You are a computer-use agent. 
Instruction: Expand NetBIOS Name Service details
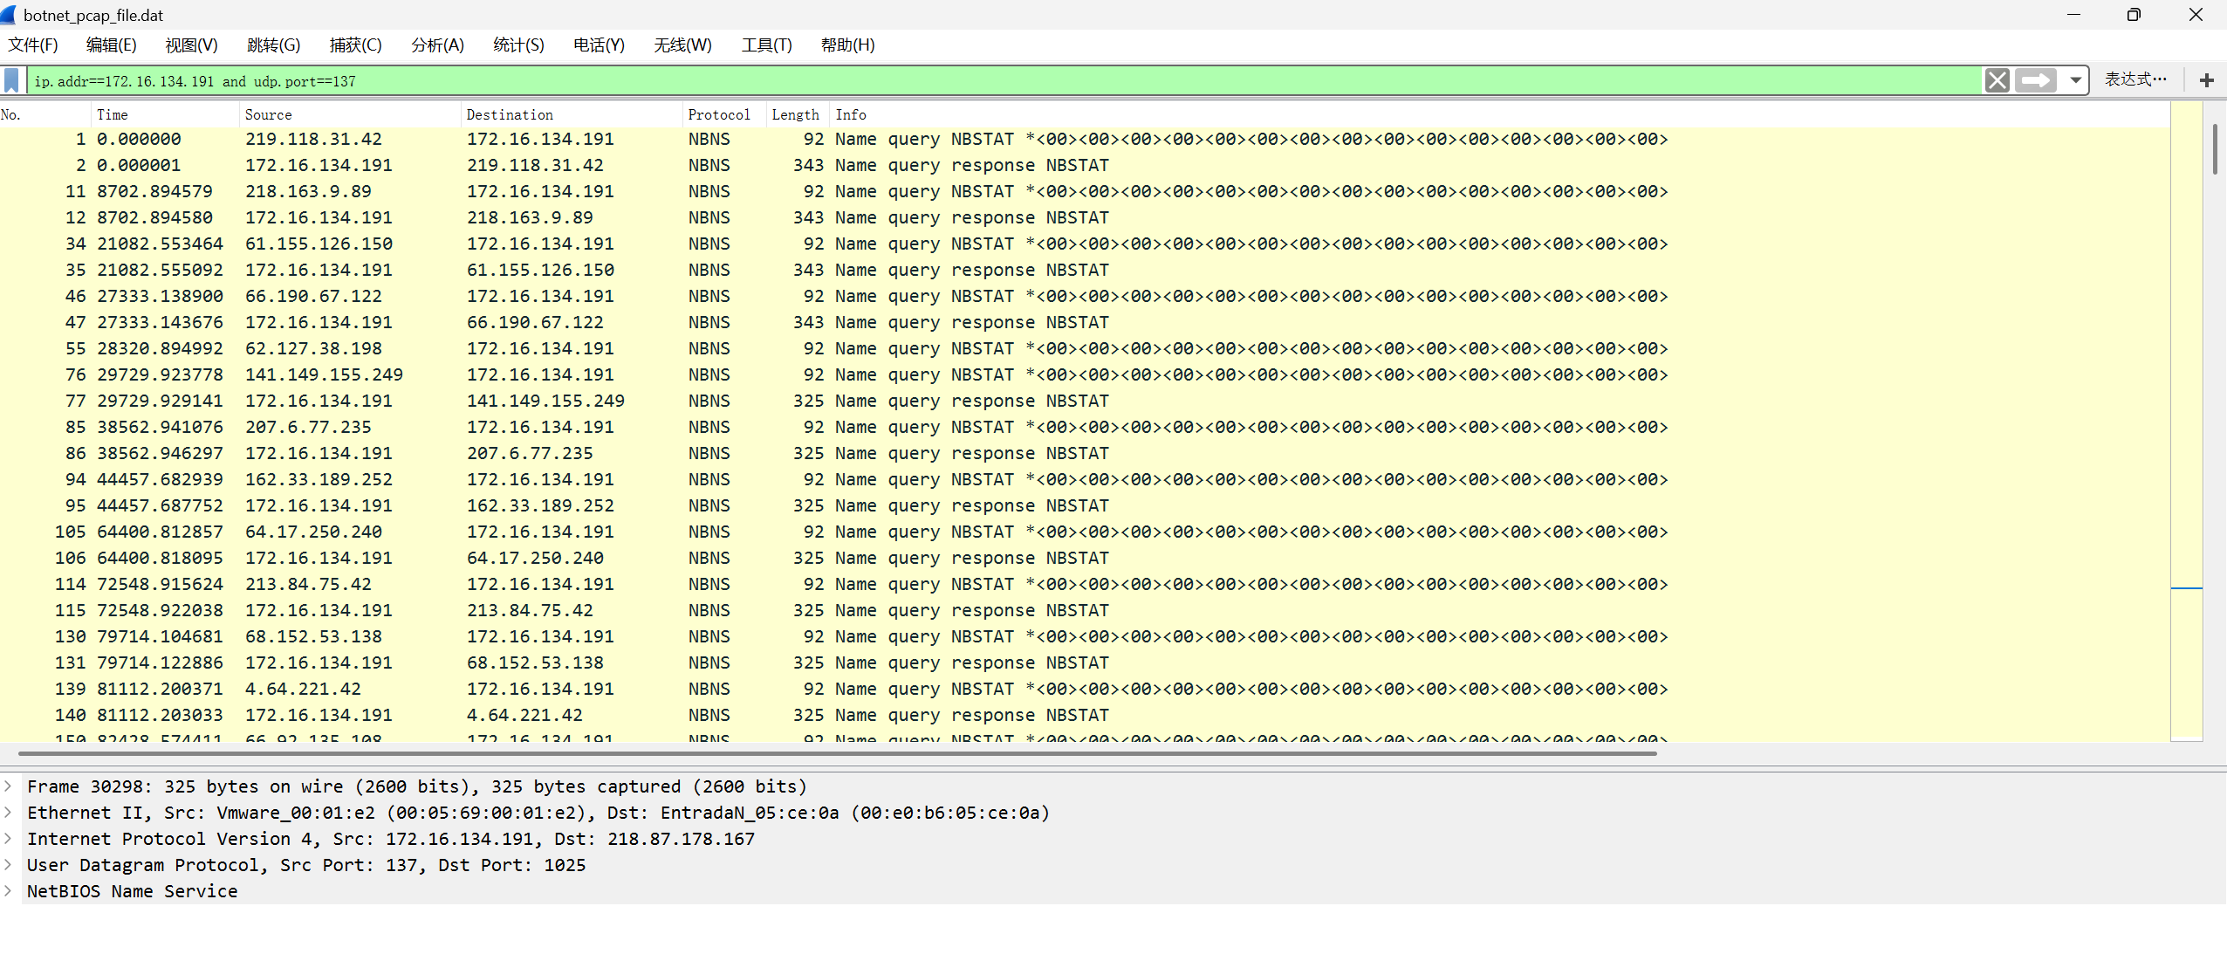(9, 891)
